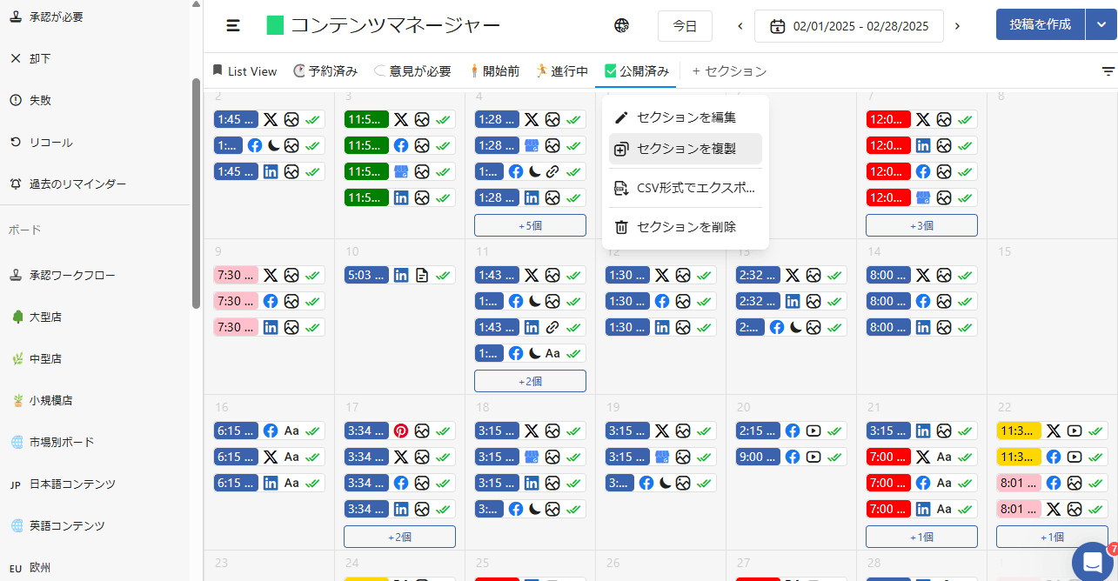Go to next month arrow
The width and height of the screenshot is (1118, 581).
tap(957, 26)
